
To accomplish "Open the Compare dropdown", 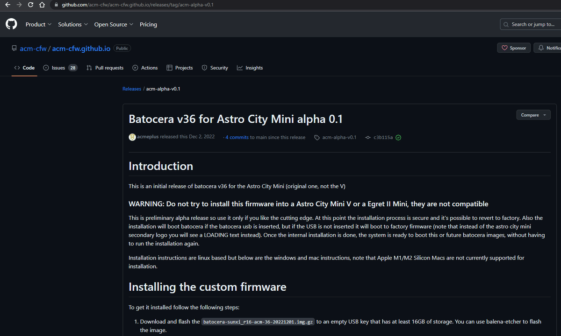I will click(533, 115).
